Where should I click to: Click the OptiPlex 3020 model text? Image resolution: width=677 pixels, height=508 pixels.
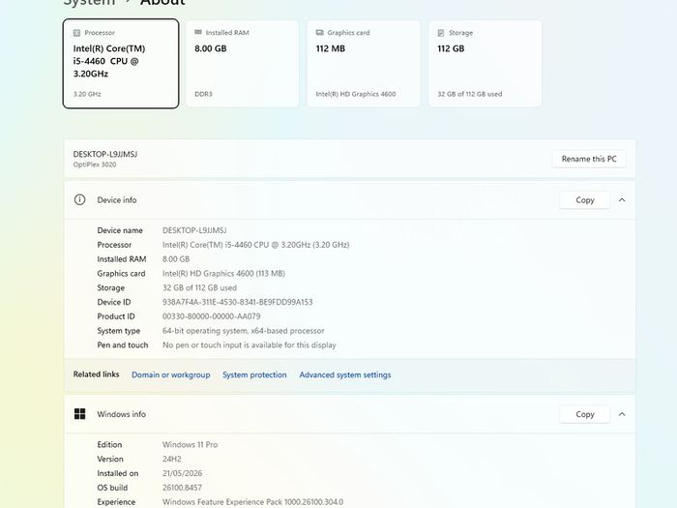pos(95,164)
